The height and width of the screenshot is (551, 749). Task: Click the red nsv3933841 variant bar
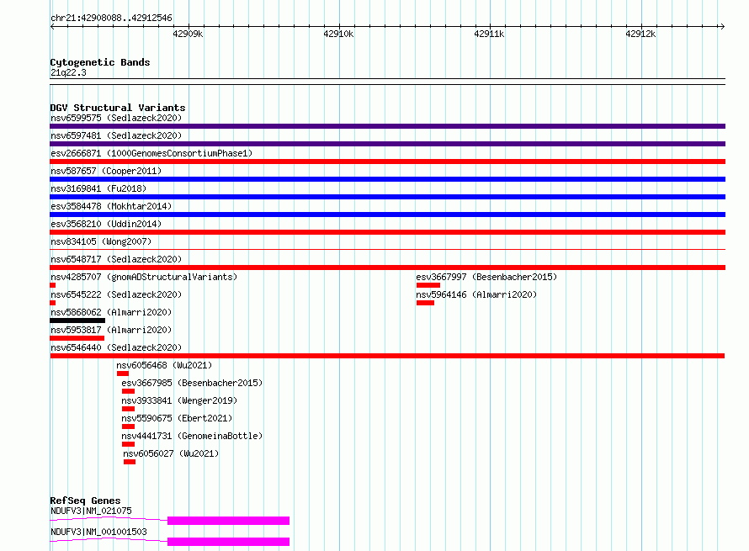[128, 409]
